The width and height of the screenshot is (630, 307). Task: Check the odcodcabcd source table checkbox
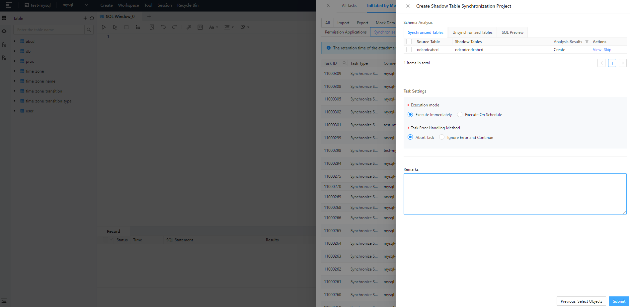click(409, 50)
